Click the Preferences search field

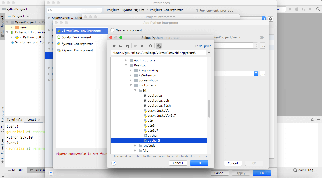pyautogui.click(x=74, y=10)
